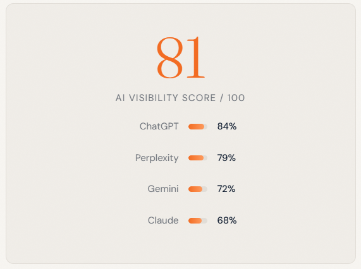Select the orange fill of Perplexity's progress bar
361x269 pixels.
(196, 158)
